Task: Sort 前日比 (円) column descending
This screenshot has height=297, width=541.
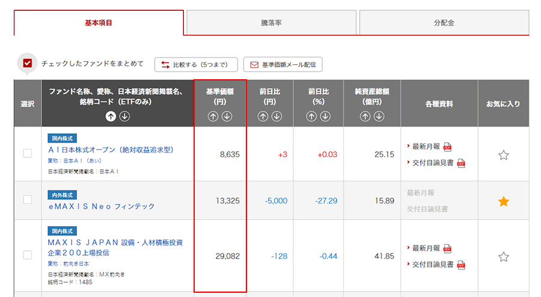Action: [x=277, y=116]
